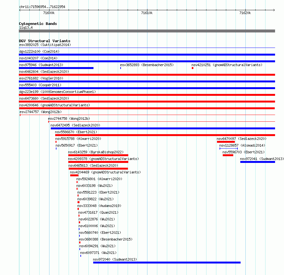Open nsv5924801 (Almarri2020) label
Image resolution: width=284 pixels, height=275 pixels.
[x=99, y=179]
